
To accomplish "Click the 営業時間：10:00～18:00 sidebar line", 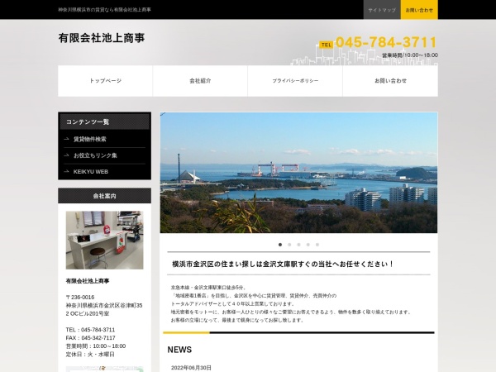I will pos(96,346).
